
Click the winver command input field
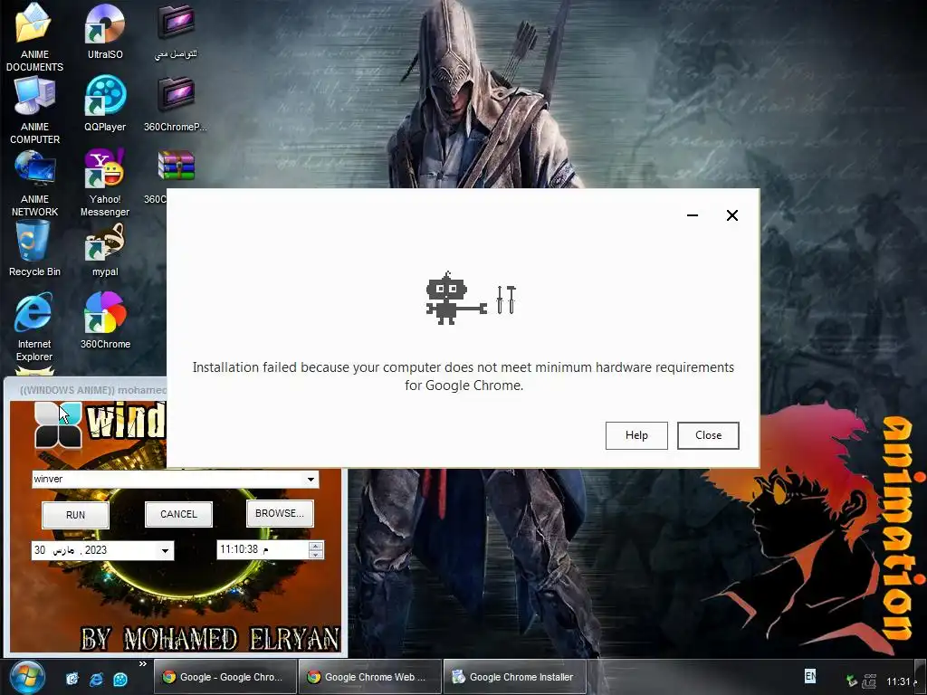click(167, 480)
